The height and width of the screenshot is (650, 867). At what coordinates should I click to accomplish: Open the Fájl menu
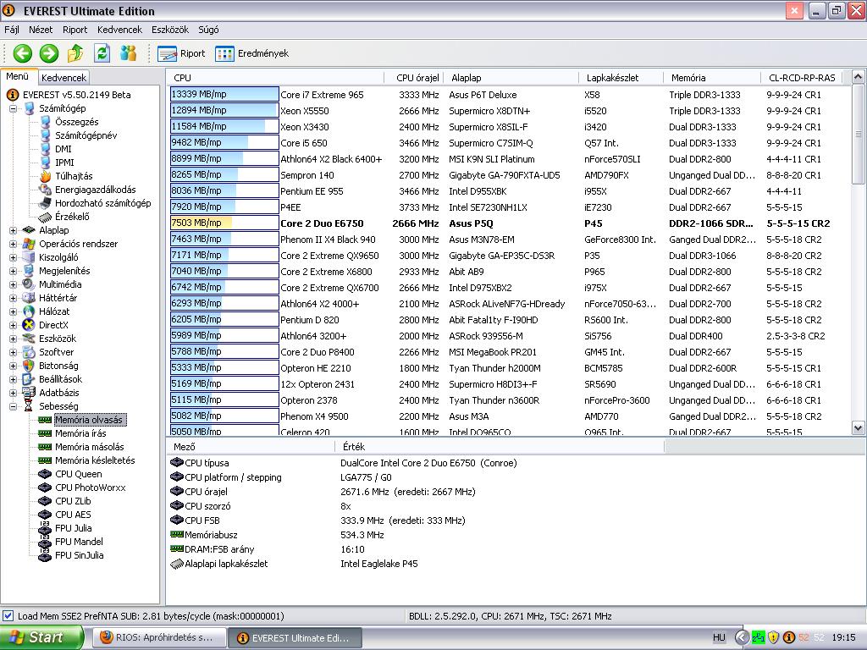12,30
